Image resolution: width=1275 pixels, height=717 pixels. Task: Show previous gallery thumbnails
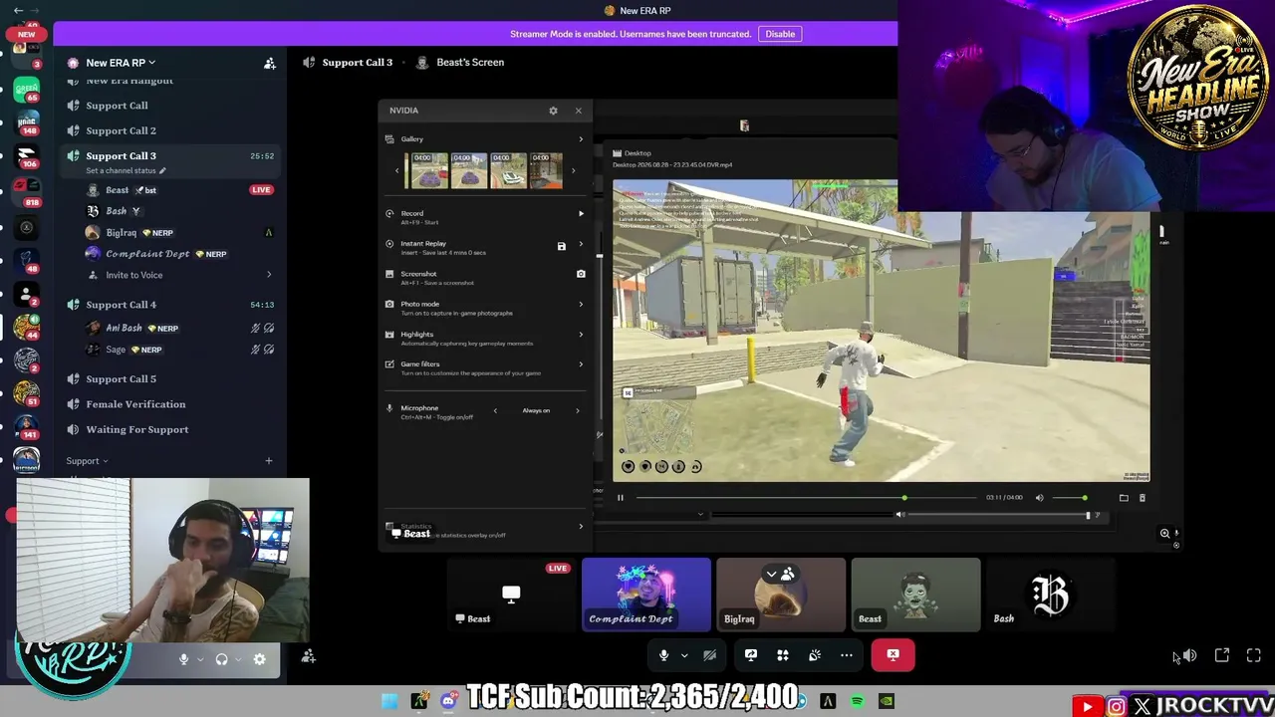[396, 170]
